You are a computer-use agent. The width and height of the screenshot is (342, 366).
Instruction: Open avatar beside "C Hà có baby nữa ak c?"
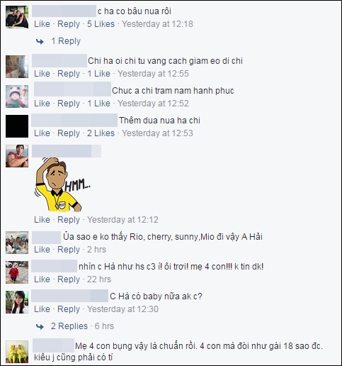[17, 302]
